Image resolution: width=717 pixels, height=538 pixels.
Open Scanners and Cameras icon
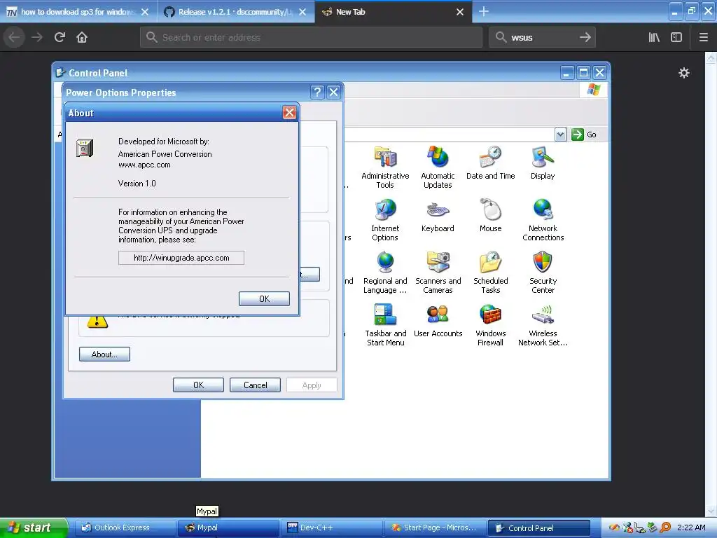pyautogui.click(x=438, y=273)
